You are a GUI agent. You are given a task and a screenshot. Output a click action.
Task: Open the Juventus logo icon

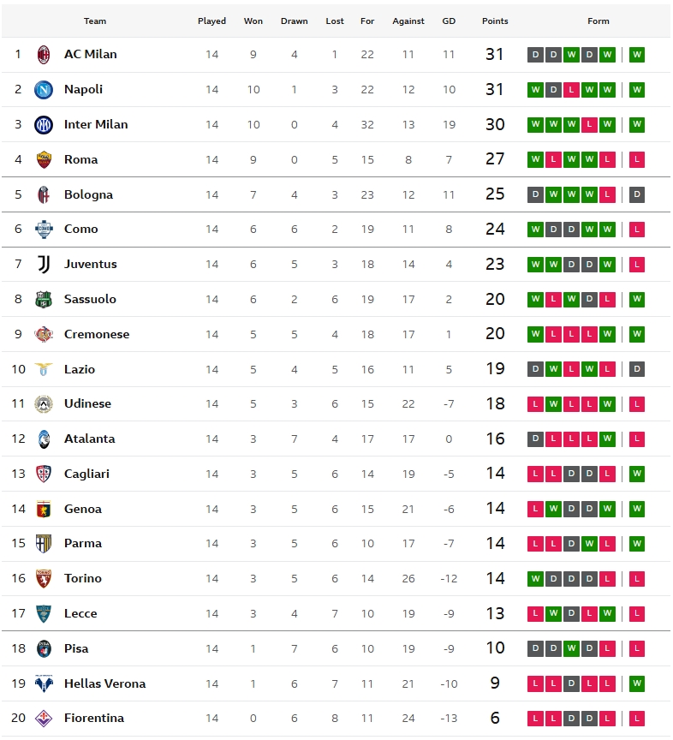(x=44, y=264)
